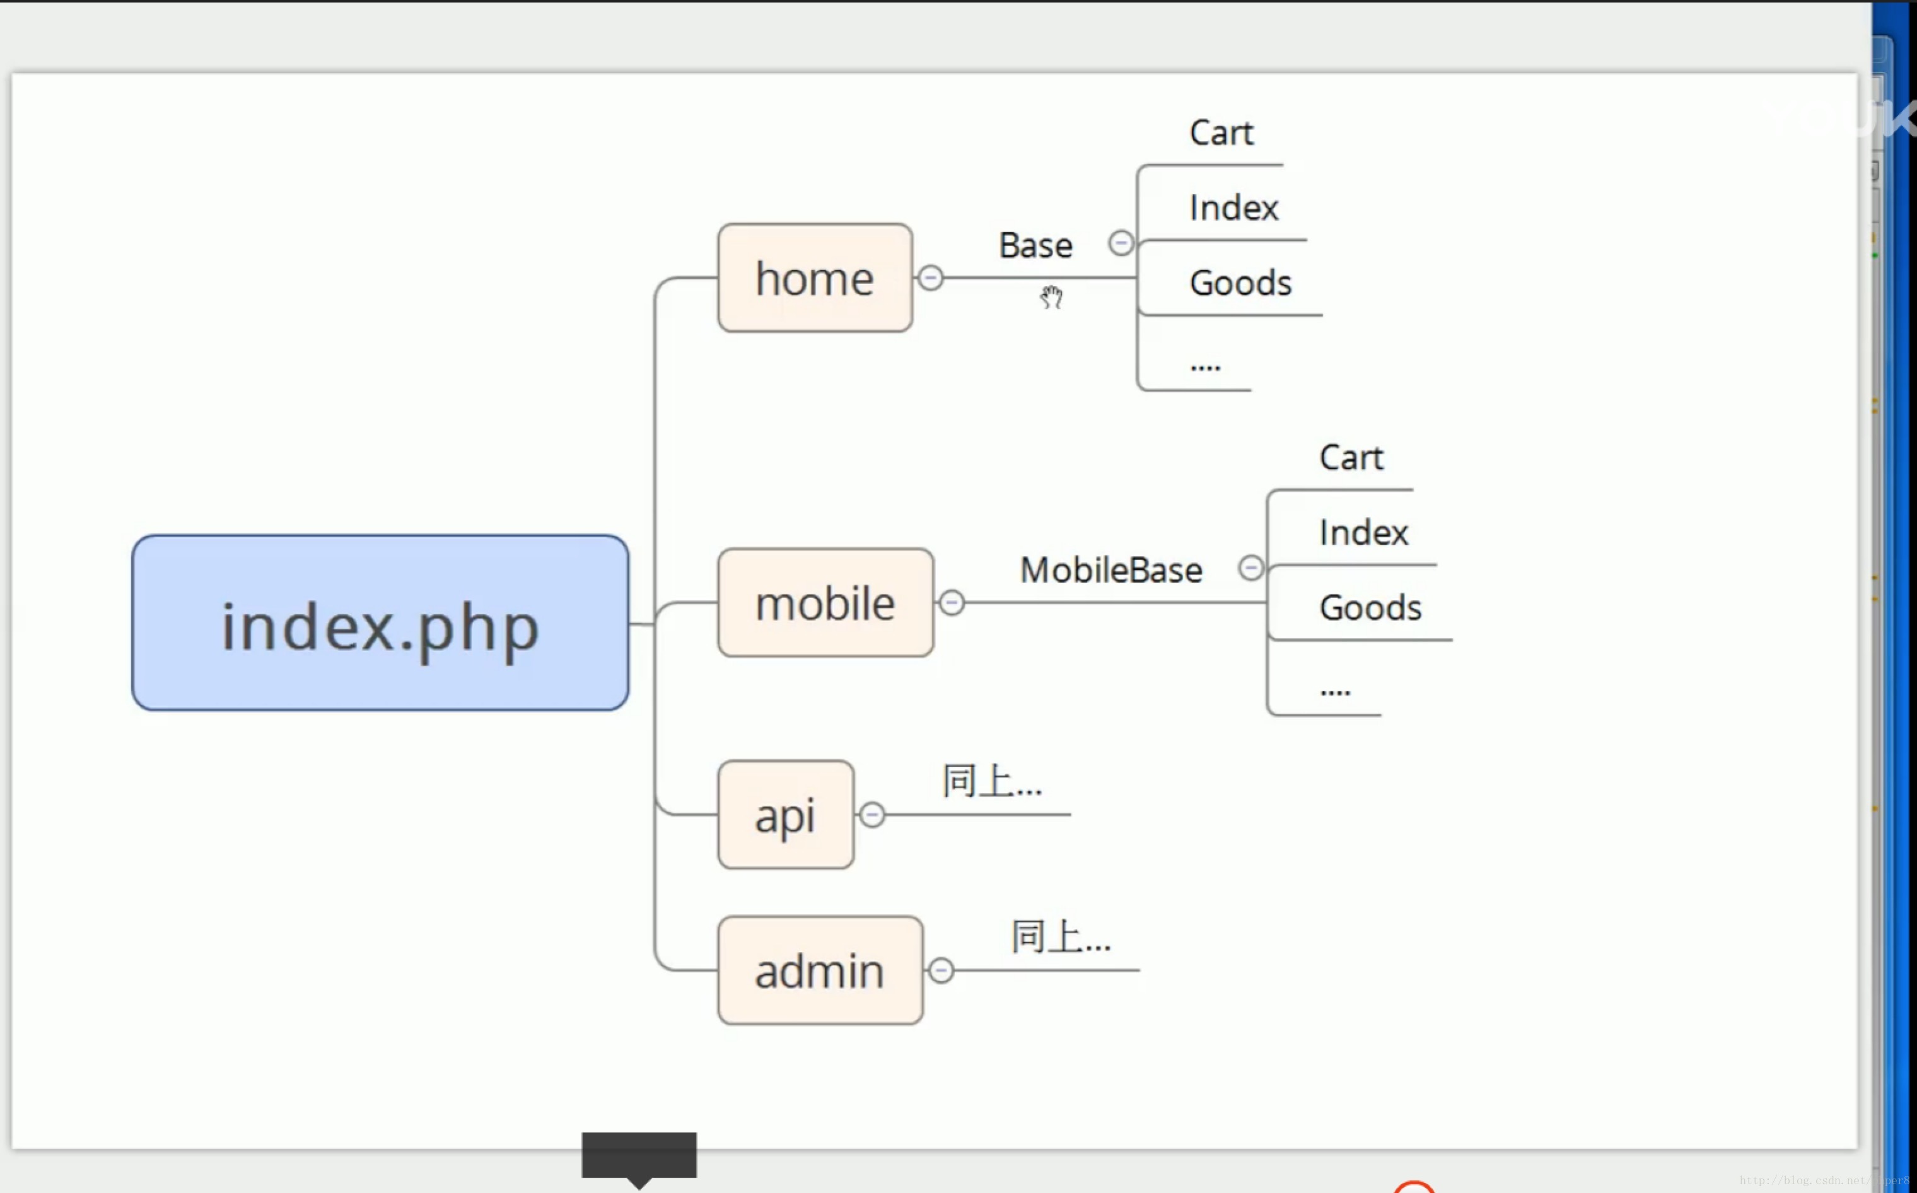
Task: Select the admin node
Action: (x=820, y=970)
